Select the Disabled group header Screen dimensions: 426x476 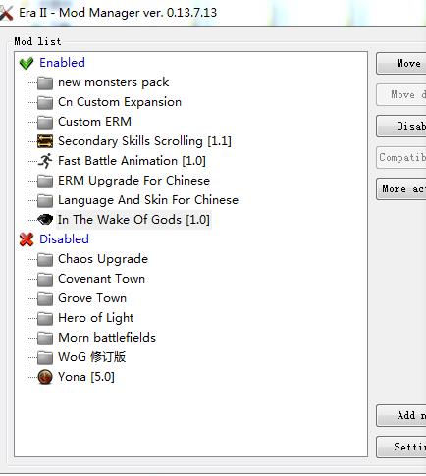coord(64,239)
